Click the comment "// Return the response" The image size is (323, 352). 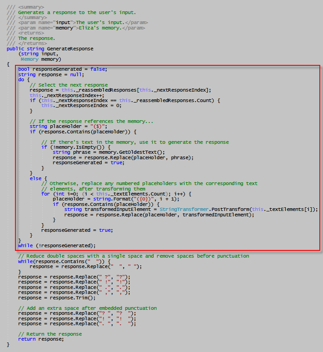[50, 334]
